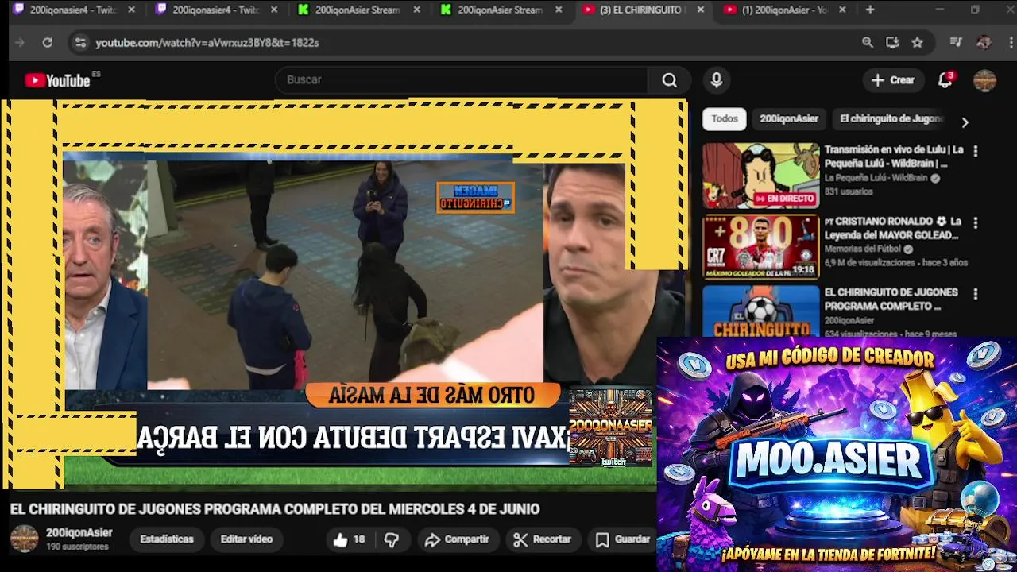The image size is (1017, 572).
Task: Click the search magnifier button
Action: 670,80
